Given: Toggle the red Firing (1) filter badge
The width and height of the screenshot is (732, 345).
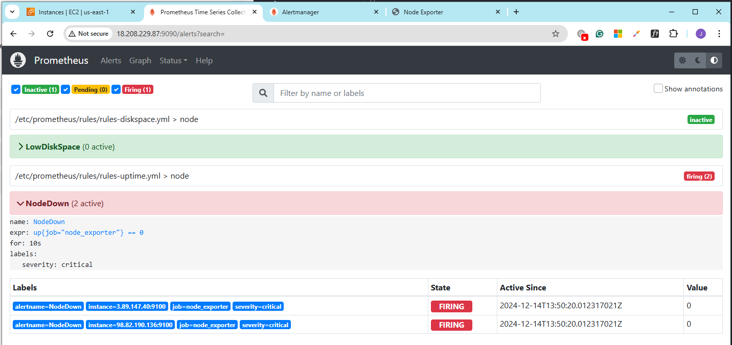Looking at the screenshot, I should point(138,89).
